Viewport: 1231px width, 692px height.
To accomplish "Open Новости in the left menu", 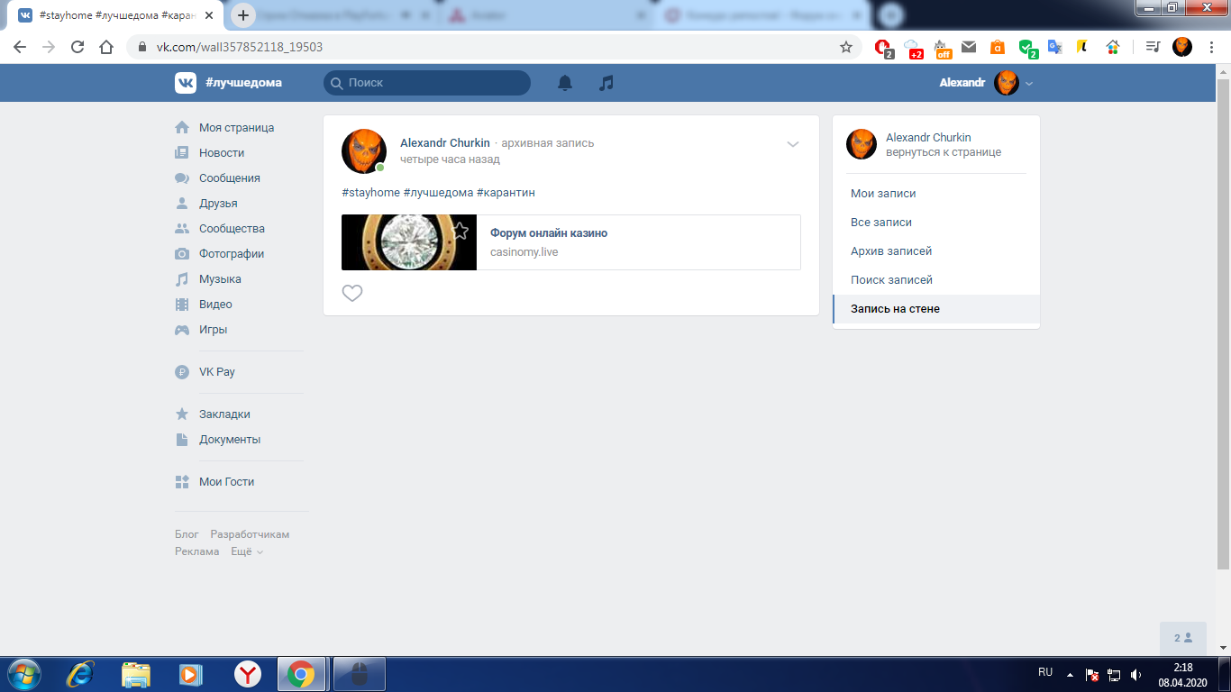I will [222, 153].
